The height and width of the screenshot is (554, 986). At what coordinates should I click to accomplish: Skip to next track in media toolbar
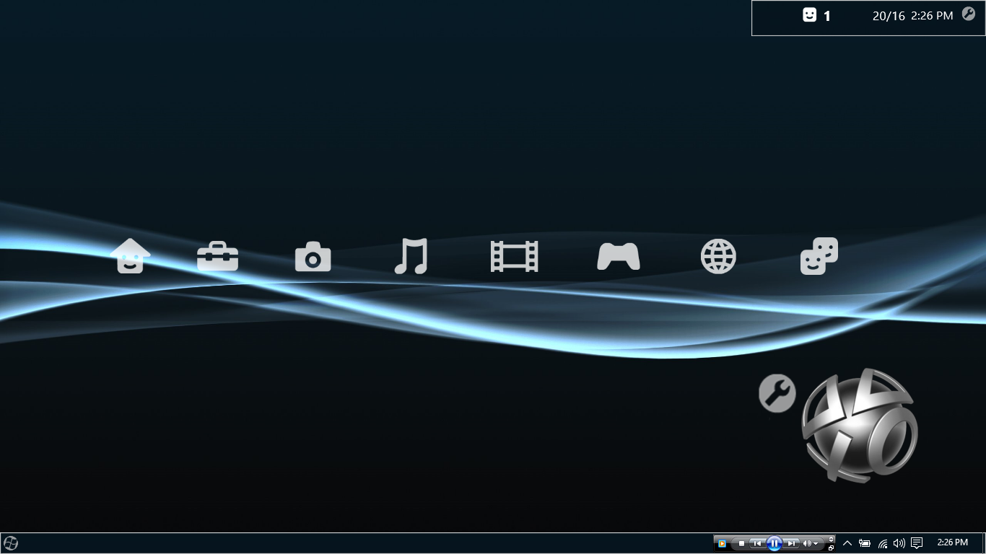791,543
